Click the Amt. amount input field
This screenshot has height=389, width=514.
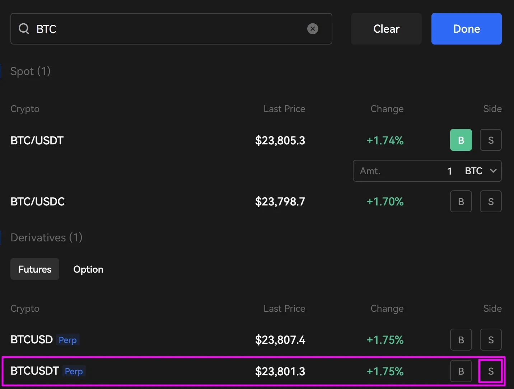406,171
